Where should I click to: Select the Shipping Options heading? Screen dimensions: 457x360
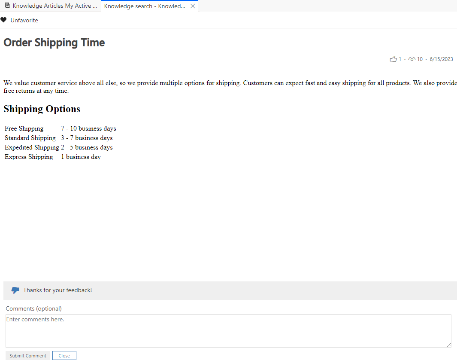pos(41,109)
